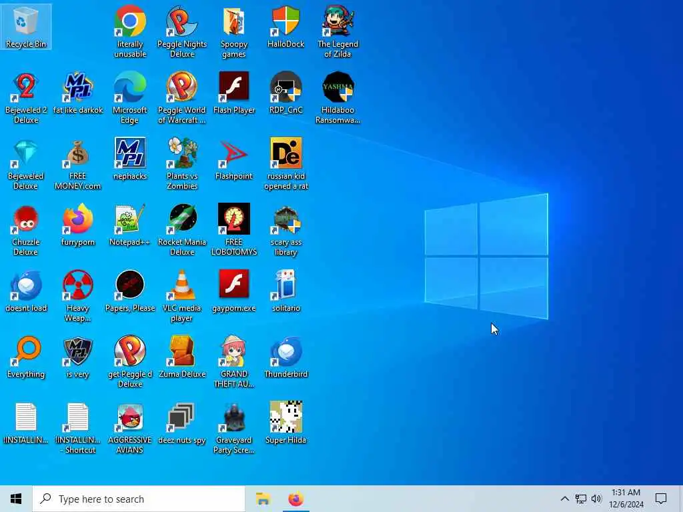
Task: Select the FREE MONEY.com money bag icon
Action: click(78, 164)
